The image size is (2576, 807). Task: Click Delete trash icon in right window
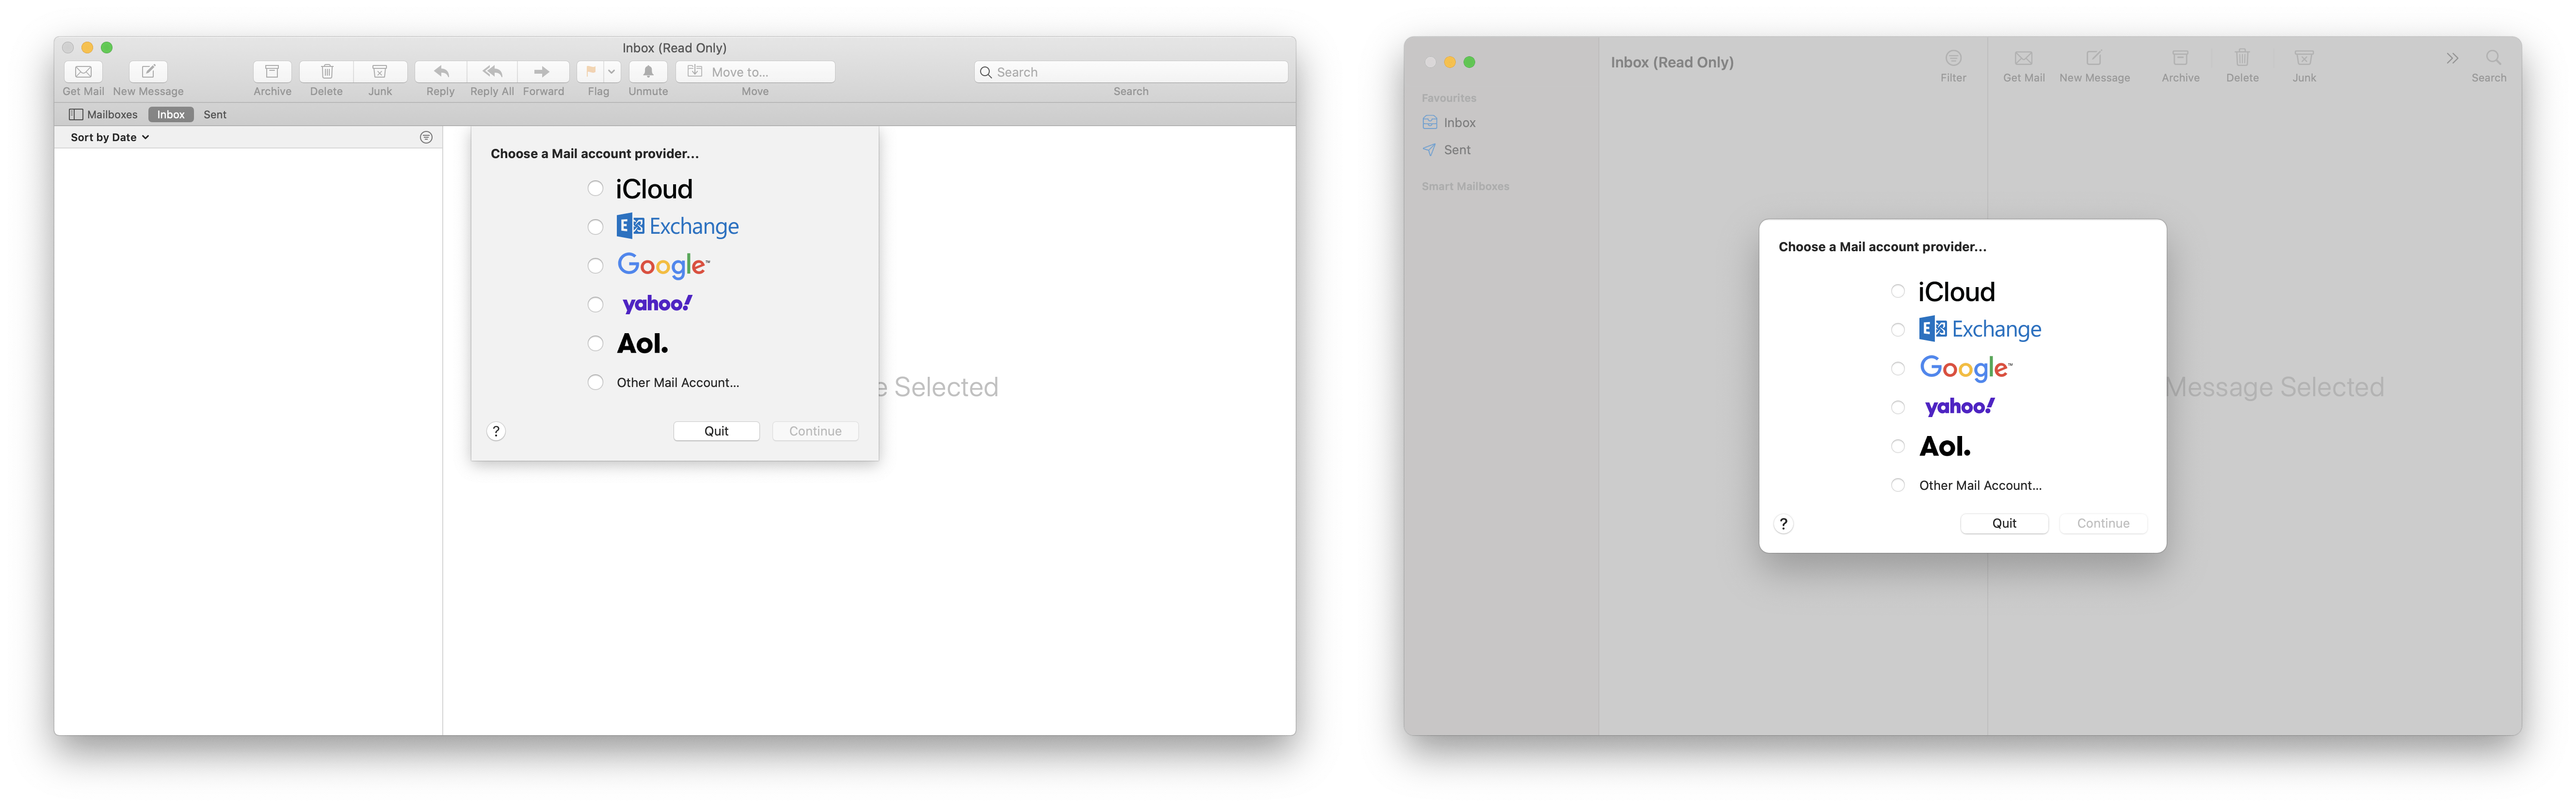click(2242, 58)
